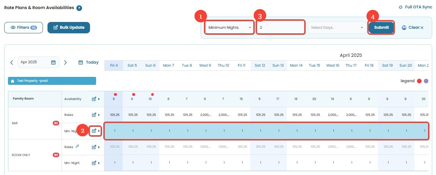Image resolution: width=436 pixels, height=175 pixels.
Task: Click the Family Room label
Action: [23, 98]
